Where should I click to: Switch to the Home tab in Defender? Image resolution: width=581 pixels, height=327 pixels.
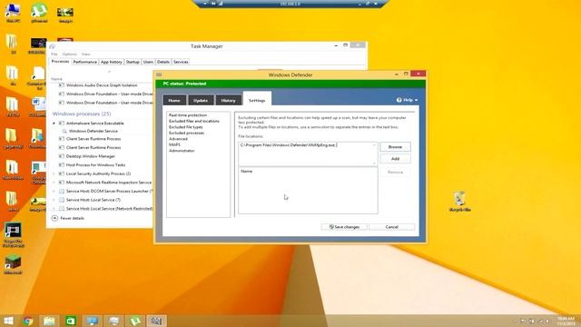tap(174, 101)
